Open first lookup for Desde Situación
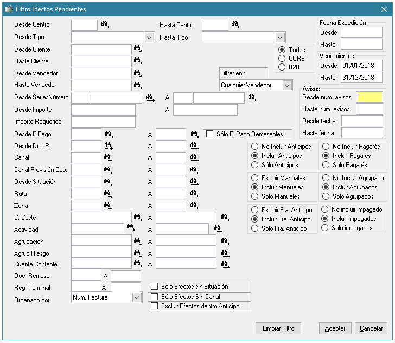Viewport: 395px width, 343px height. [108, 182]
